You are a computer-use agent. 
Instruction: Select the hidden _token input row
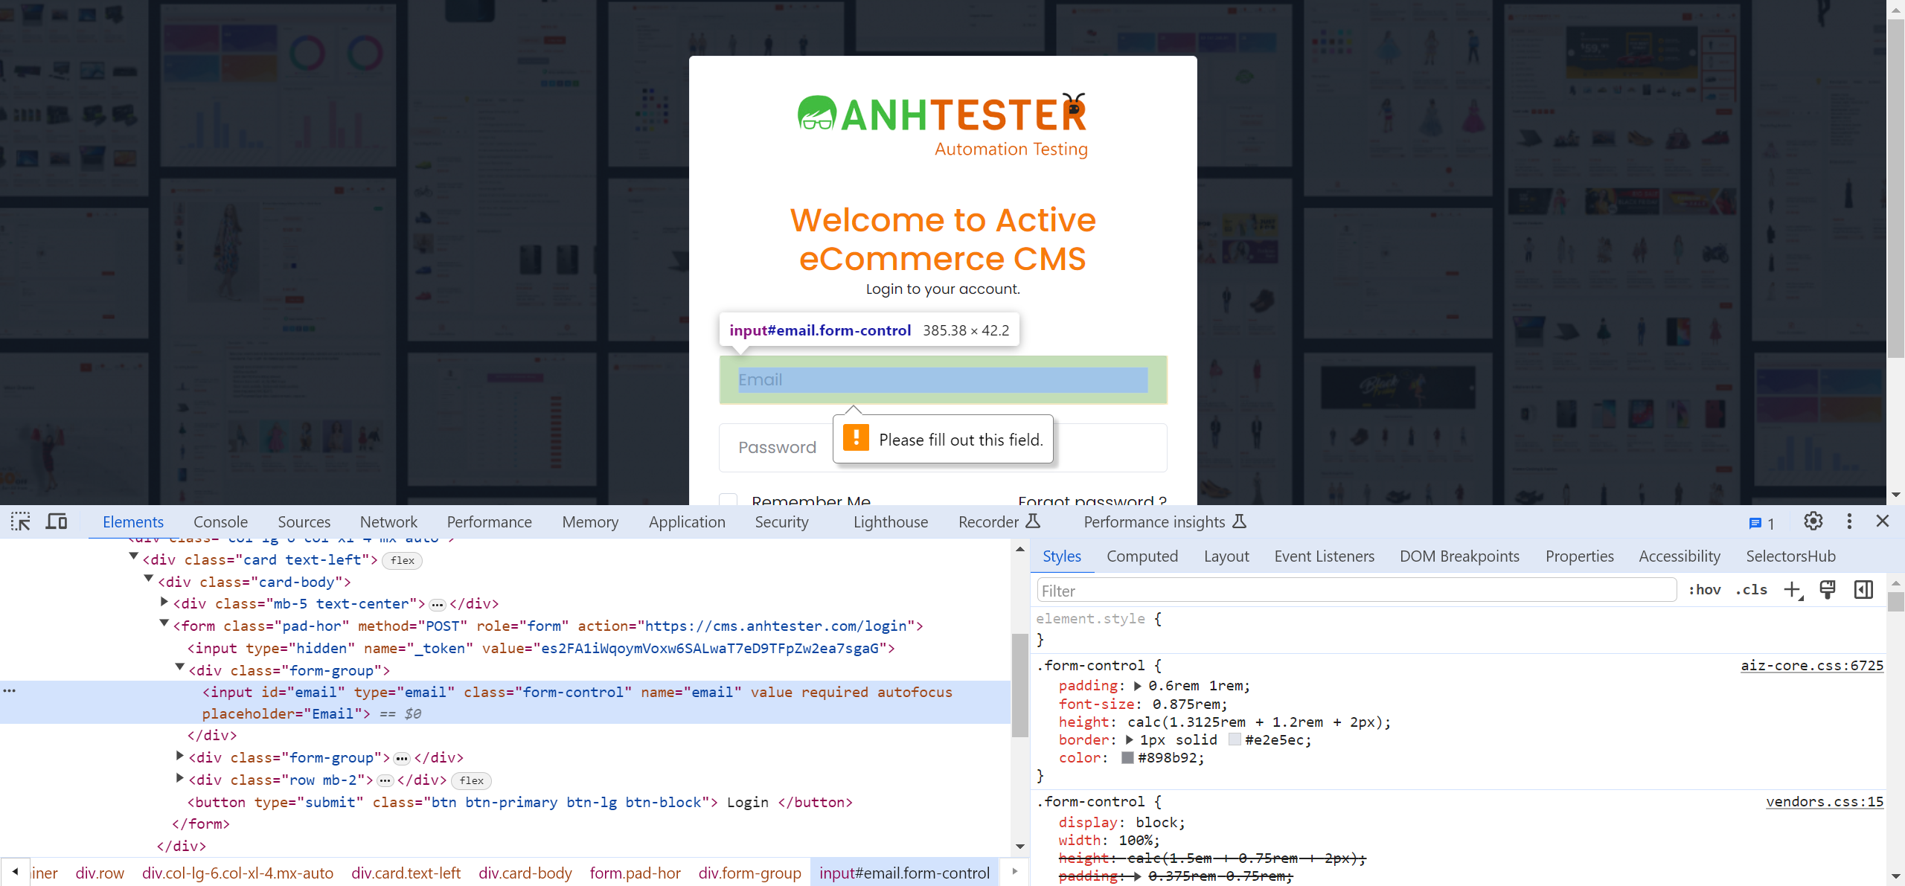[541, 649]
